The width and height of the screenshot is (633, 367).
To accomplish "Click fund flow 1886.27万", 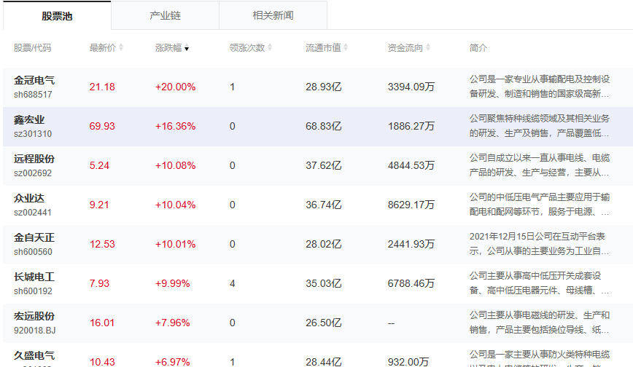I will pyautogui.click(x=411, y=126).
